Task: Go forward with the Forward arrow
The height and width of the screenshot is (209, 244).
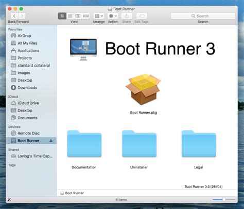Action: [22, 16]
